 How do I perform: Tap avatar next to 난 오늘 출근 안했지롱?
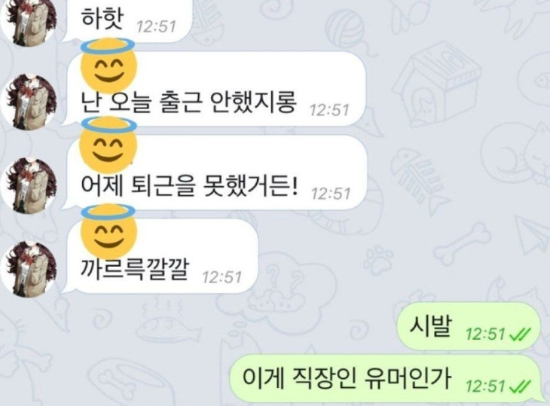(x=29, y=102)
